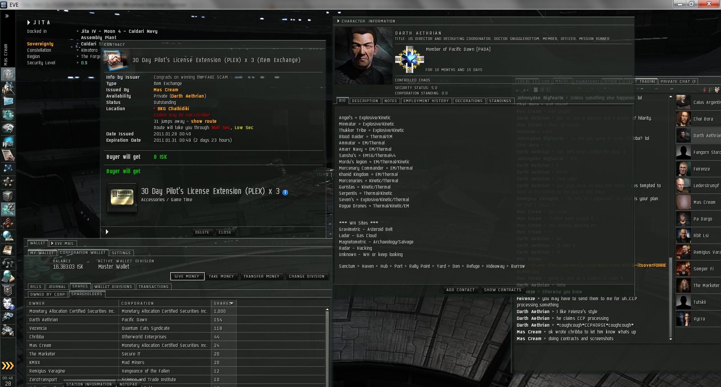
Task: Select Caius Argentis in member list
Action: [698, 102]
